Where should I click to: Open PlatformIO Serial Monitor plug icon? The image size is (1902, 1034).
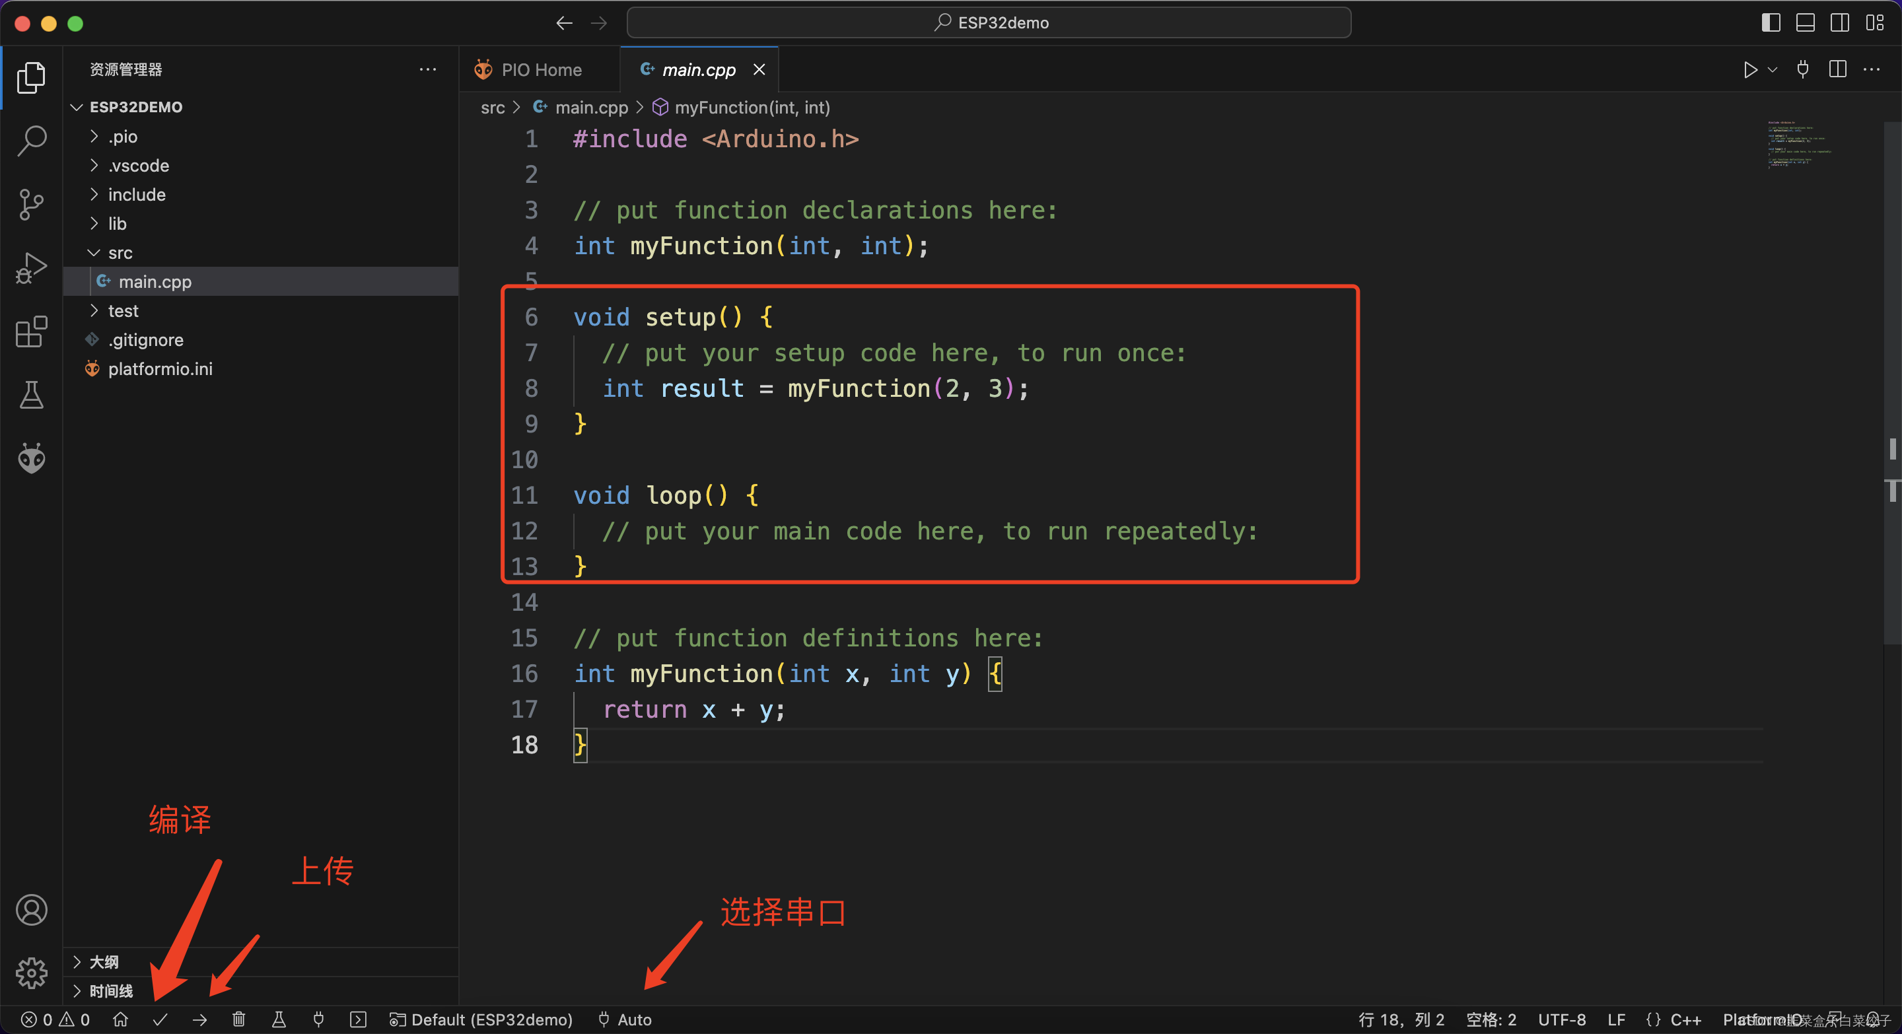point(318,1019)
